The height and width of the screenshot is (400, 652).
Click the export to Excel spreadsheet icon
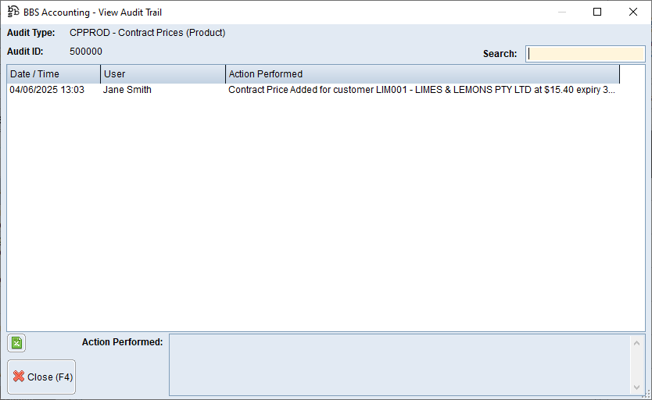point(17,342)
